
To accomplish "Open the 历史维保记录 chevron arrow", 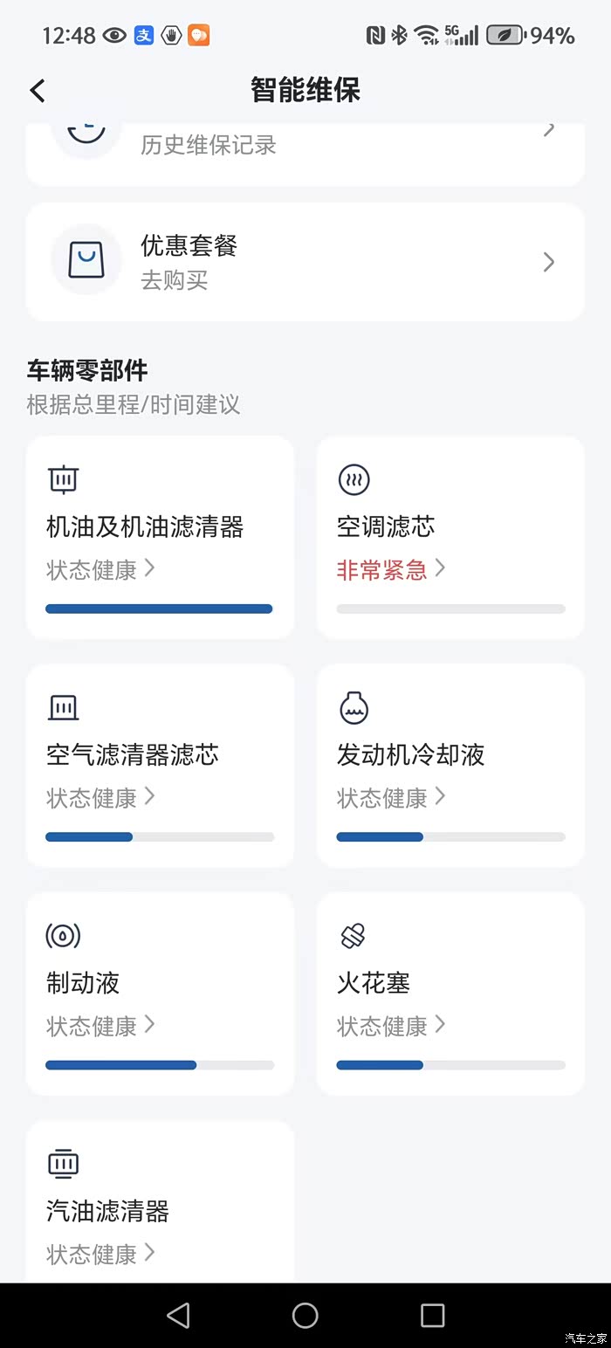I will (548, 130).
